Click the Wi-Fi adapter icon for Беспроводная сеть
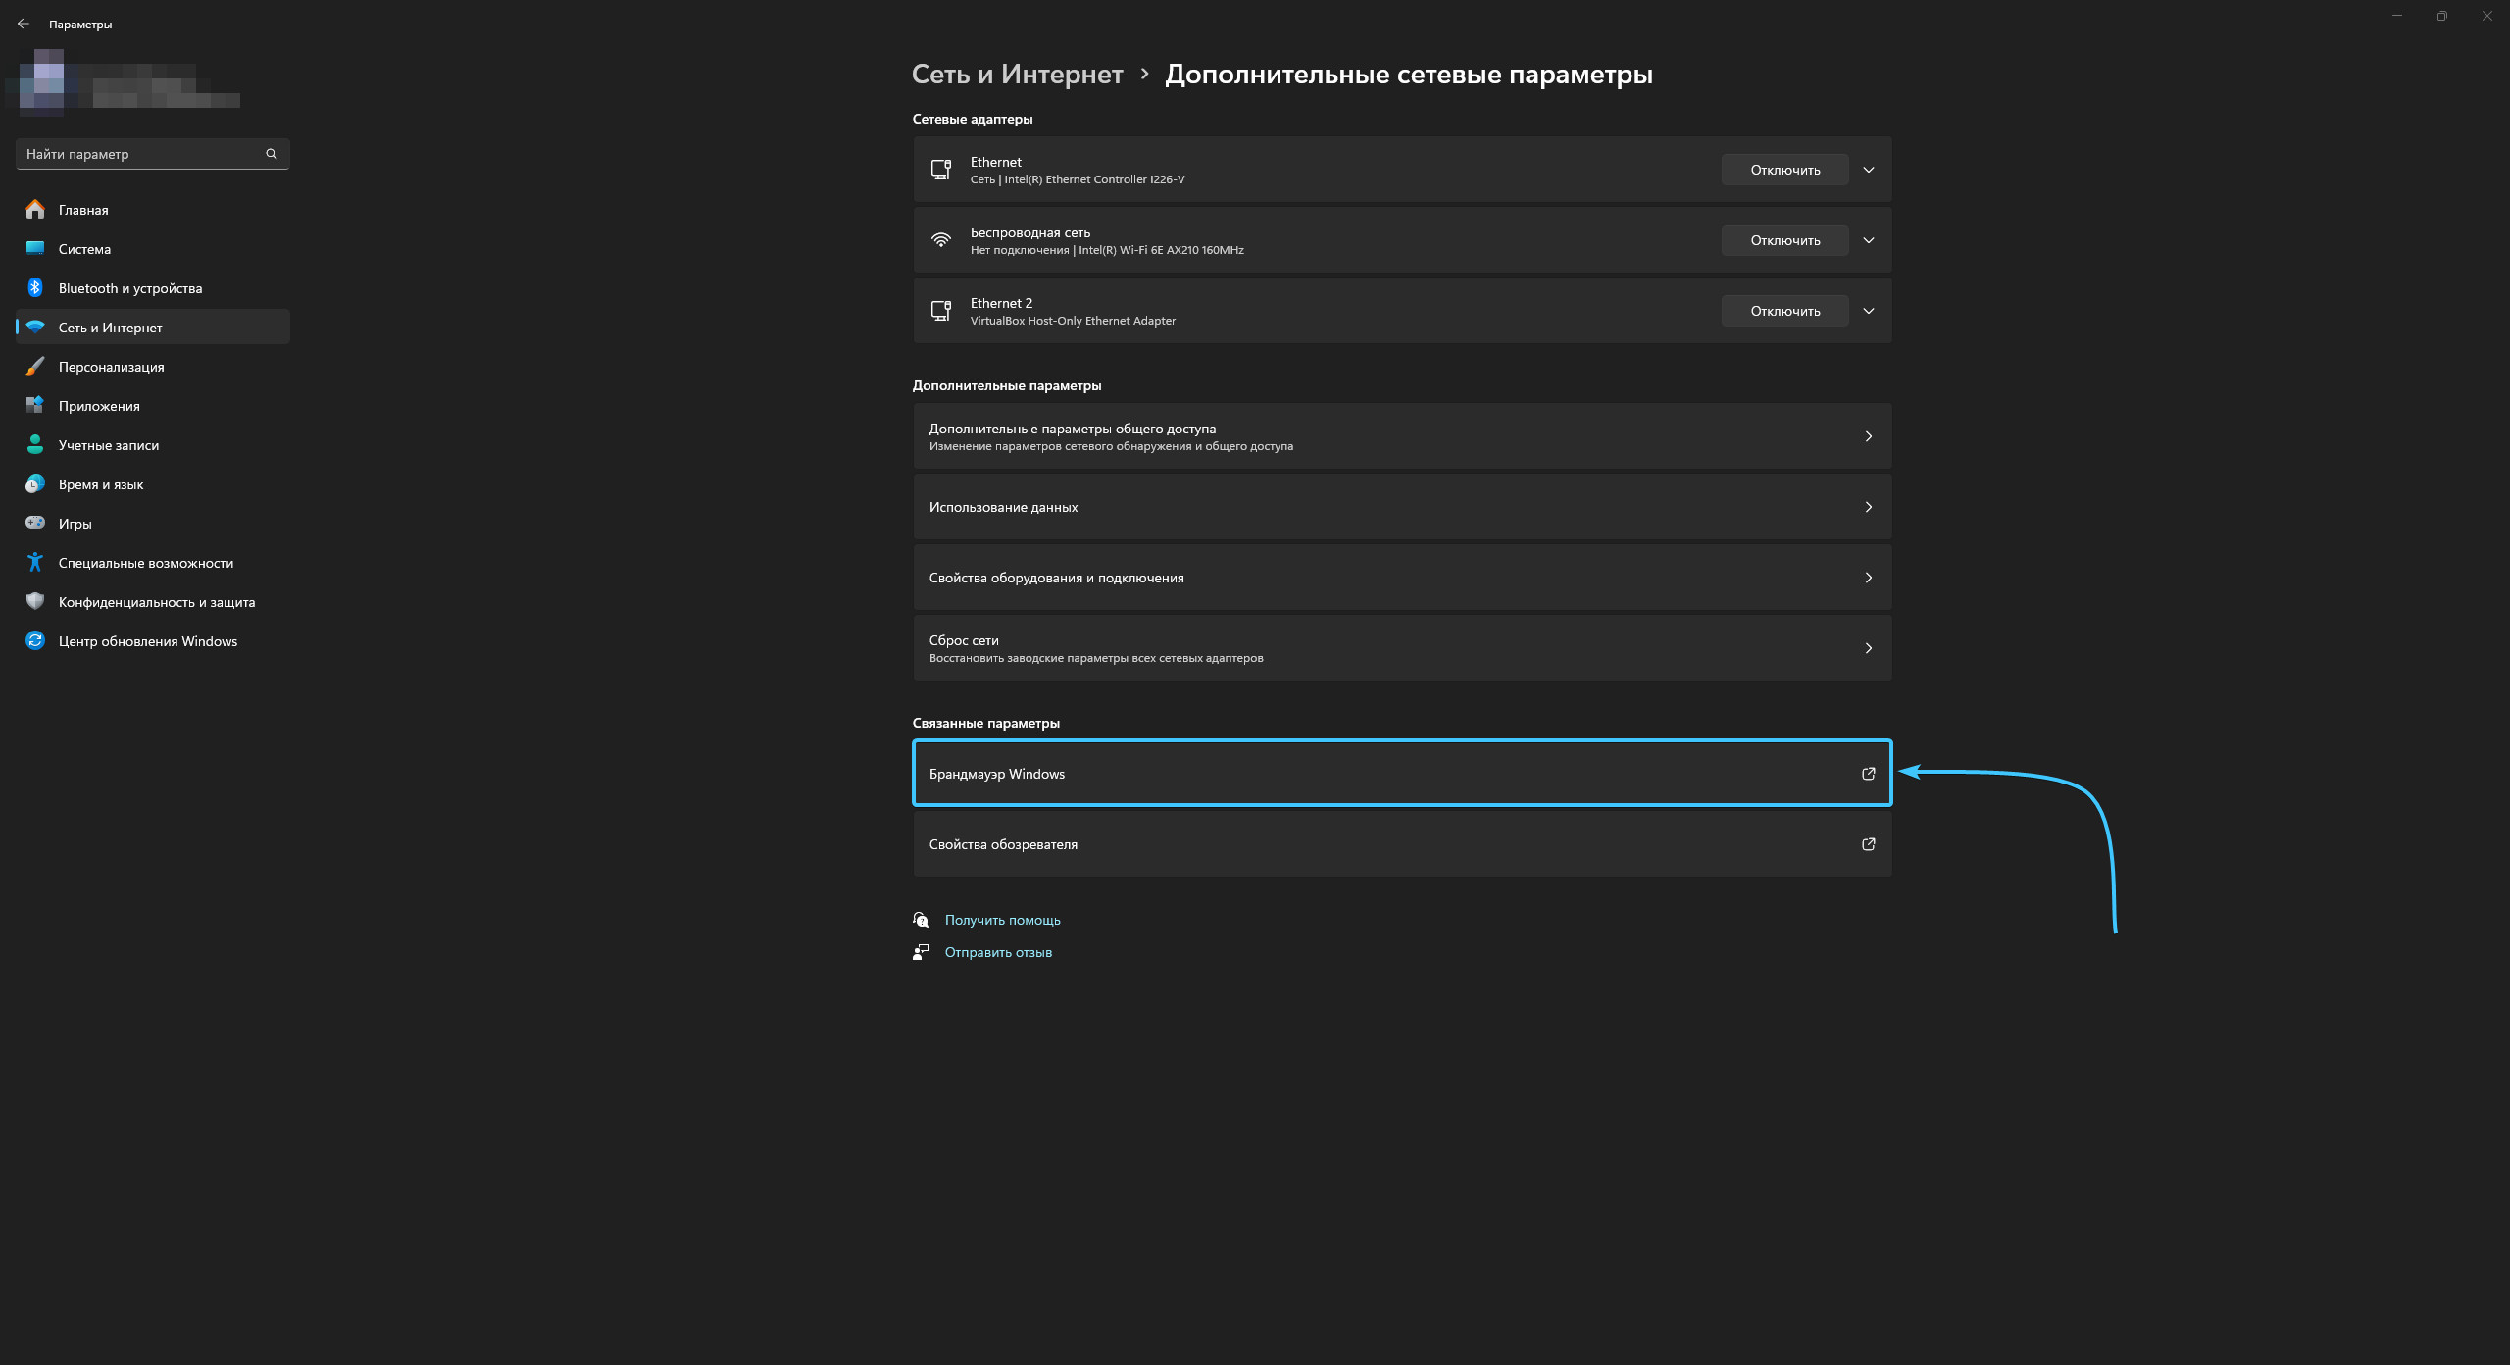Image resolution: width=2510 pixels, height=1365 pixels. coord(941,240)
